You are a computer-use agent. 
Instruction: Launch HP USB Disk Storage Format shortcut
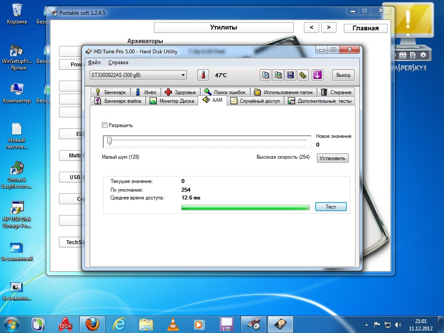click(x=16, y=214)
